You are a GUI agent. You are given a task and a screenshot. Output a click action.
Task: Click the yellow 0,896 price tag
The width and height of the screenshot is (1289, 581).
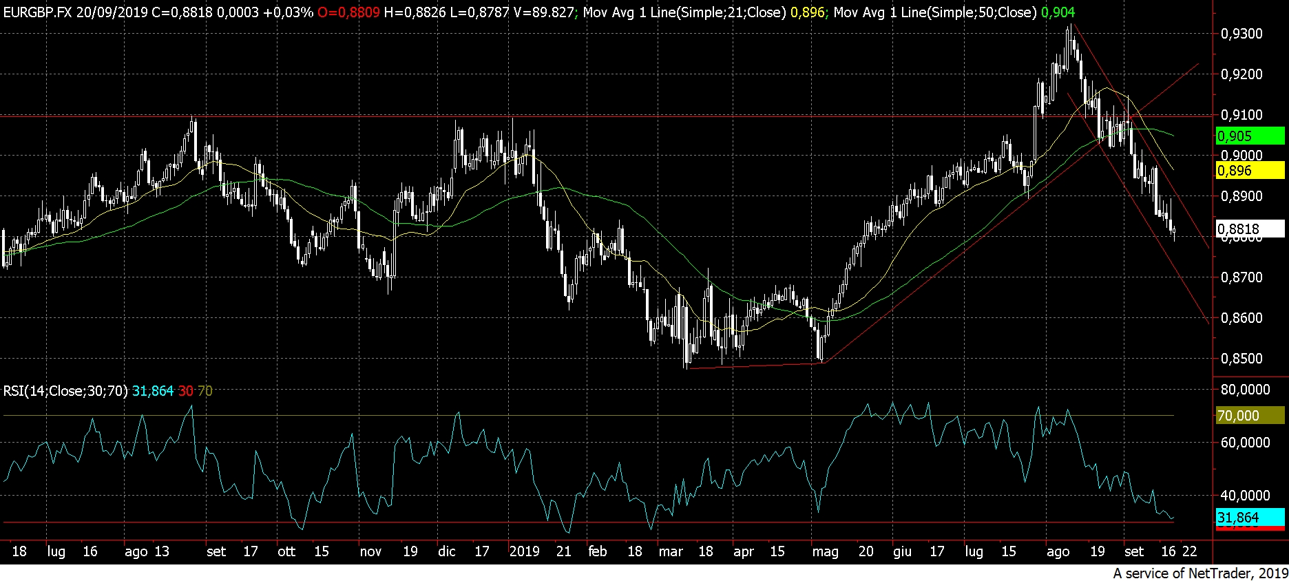coord(1250,171)
